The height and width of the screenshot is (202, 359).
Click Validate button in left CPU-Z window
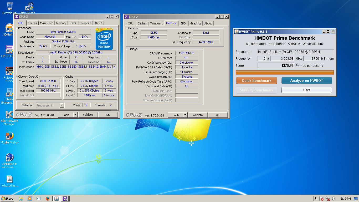(88, 115)
